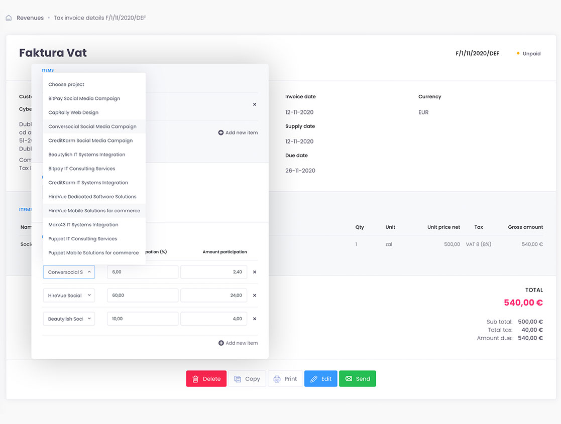Click the Amount due 540,00 € value

click(x=530, y=338)
